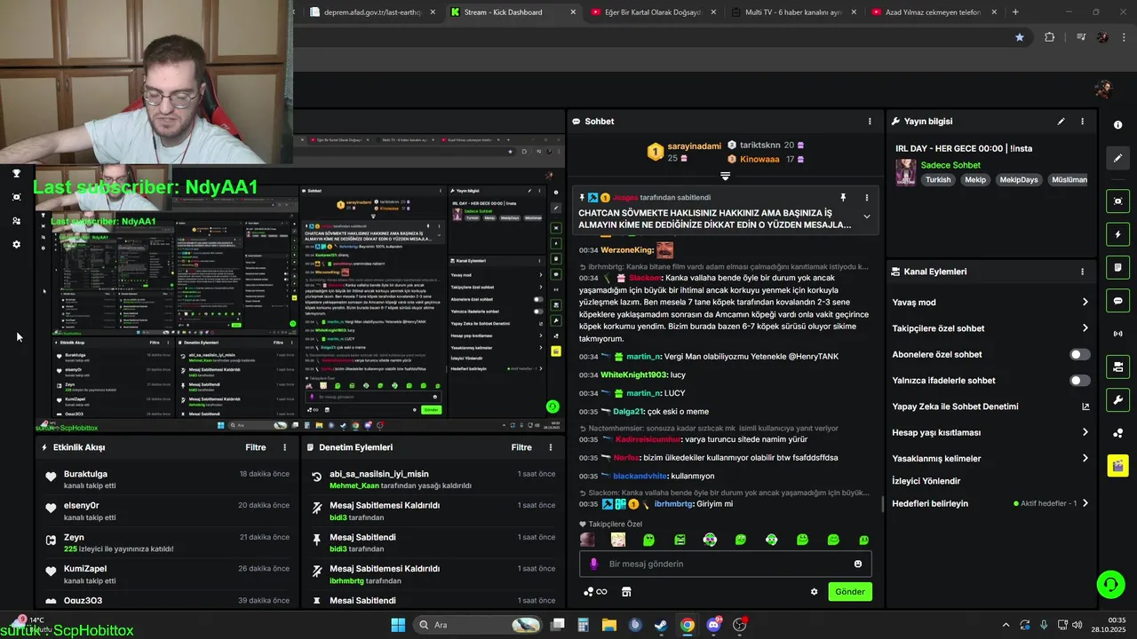This screenshot has height=639, width=1137.
Task: Click the broadcast signal icon in right sidebar
Action: (1118, 334)
